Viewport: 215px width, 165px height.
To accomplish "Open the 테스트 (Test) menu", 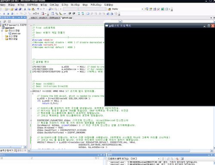I will coord(75,5).
